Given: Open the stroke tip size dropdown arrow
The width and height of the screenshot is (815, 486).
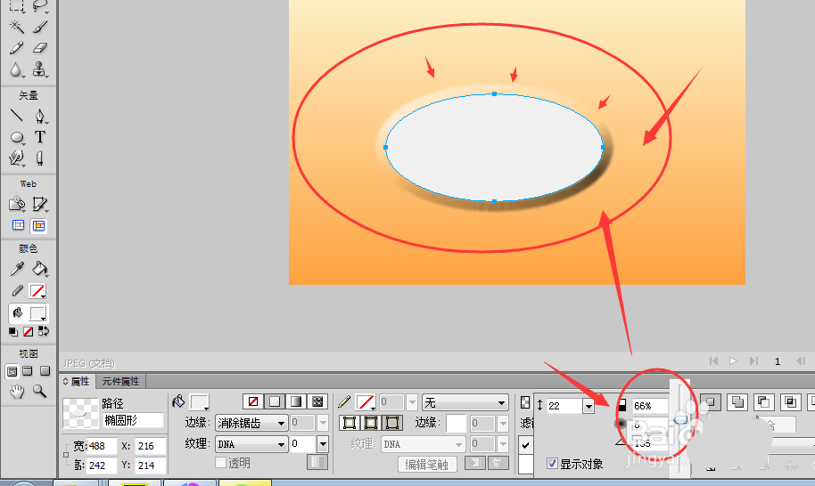Looking at the screenshot, I should tap(412, 402).
